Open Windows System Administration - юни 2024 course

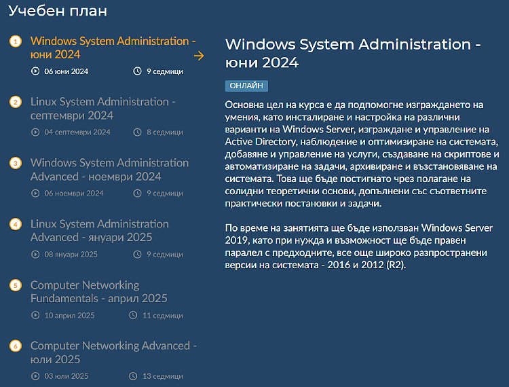113,48
